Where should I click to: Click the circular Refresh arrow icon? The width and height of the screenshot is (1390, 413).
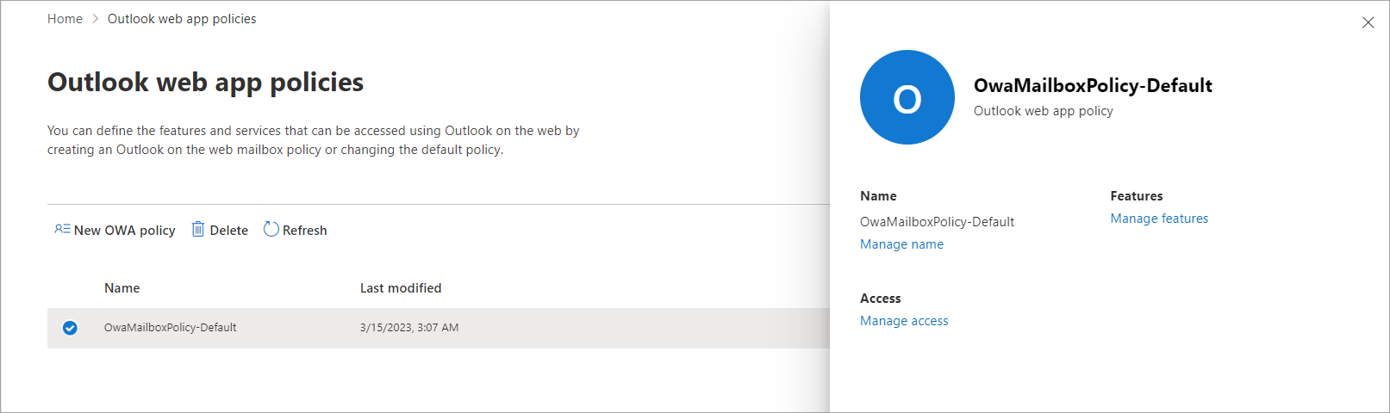tap(271, 229)
